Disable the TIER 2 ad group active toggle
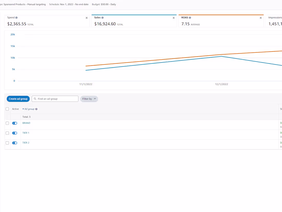This screenshot has height=212, width=282. [15, 143]
